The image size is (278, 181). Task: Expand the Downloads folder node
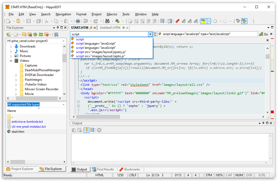pyautogui.click(x=11, y=46)
